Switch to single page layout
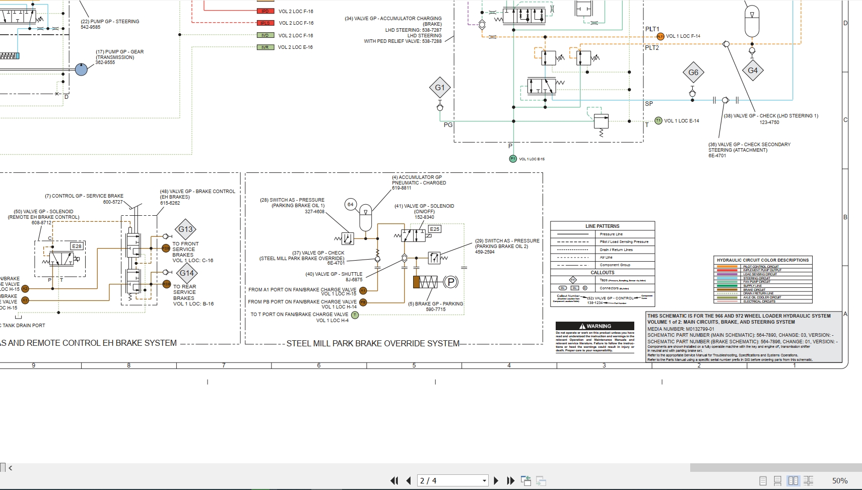The image size is (862, 490). click(x=763, y=481)
